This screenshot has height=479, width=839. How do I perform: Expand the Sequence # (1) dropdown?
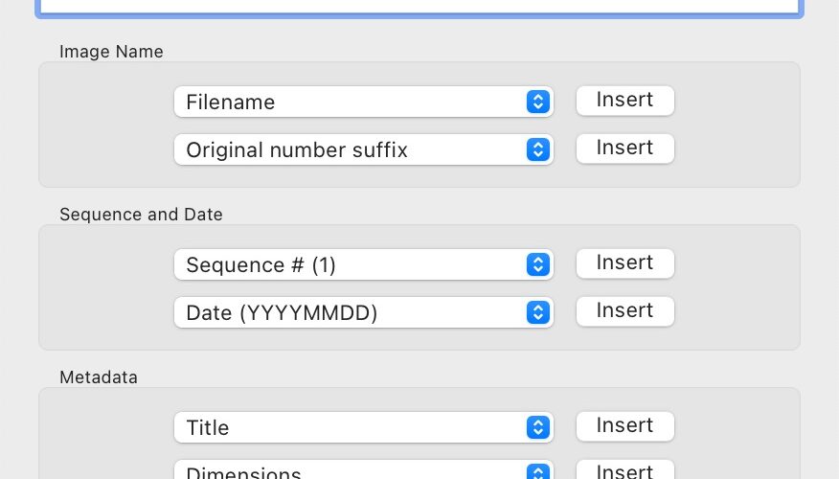[363, 264]
